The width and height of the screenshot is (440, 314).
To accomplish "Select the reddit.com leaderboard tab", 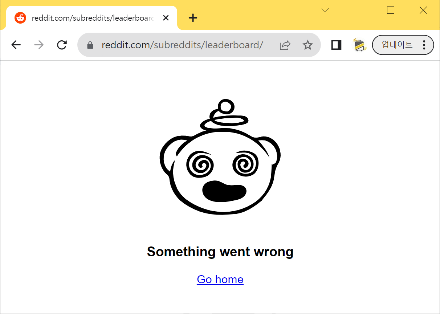I will pos(92,18).
